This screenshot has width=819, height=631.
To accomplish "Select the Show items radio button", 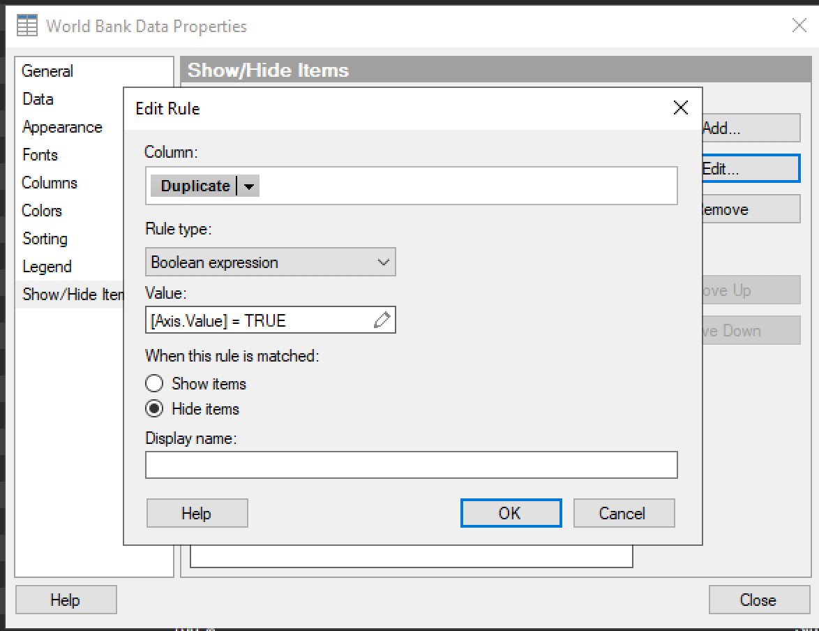I will (x=153, y=383).
